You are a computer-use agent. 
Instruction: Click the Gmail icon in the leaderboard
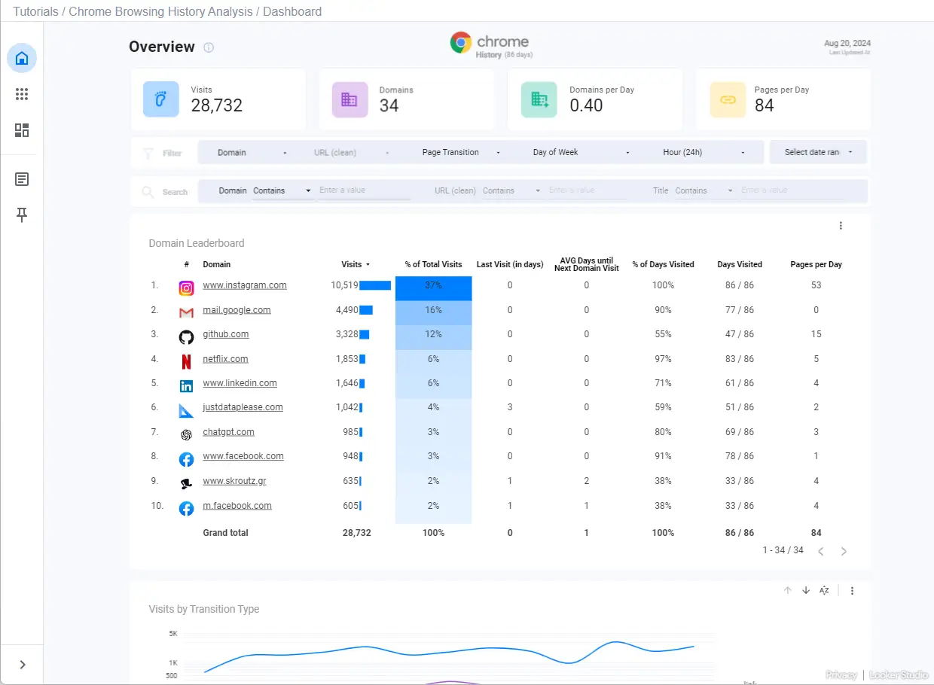tap(186, 312)
